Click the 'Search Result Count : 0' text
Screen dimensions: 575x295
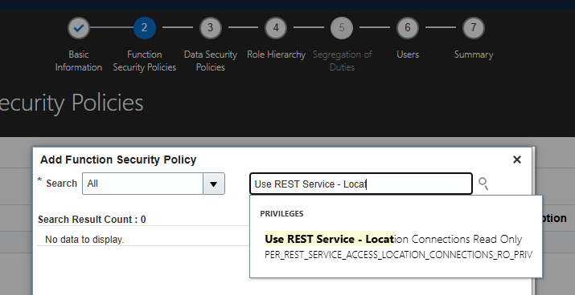click(92, 220)
